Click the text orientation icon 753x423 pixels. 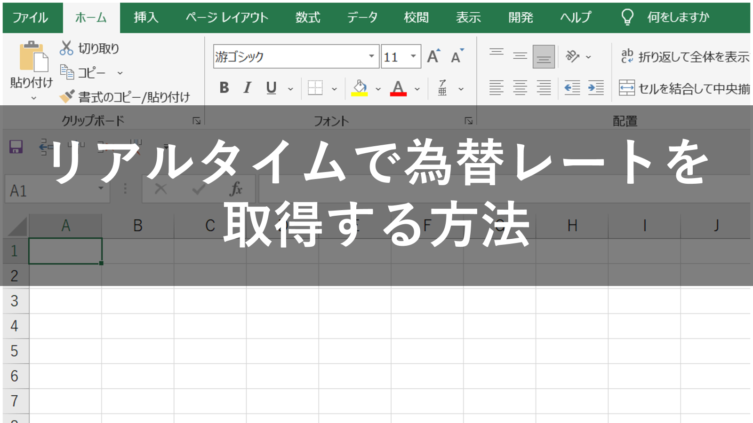coord(572,56)
